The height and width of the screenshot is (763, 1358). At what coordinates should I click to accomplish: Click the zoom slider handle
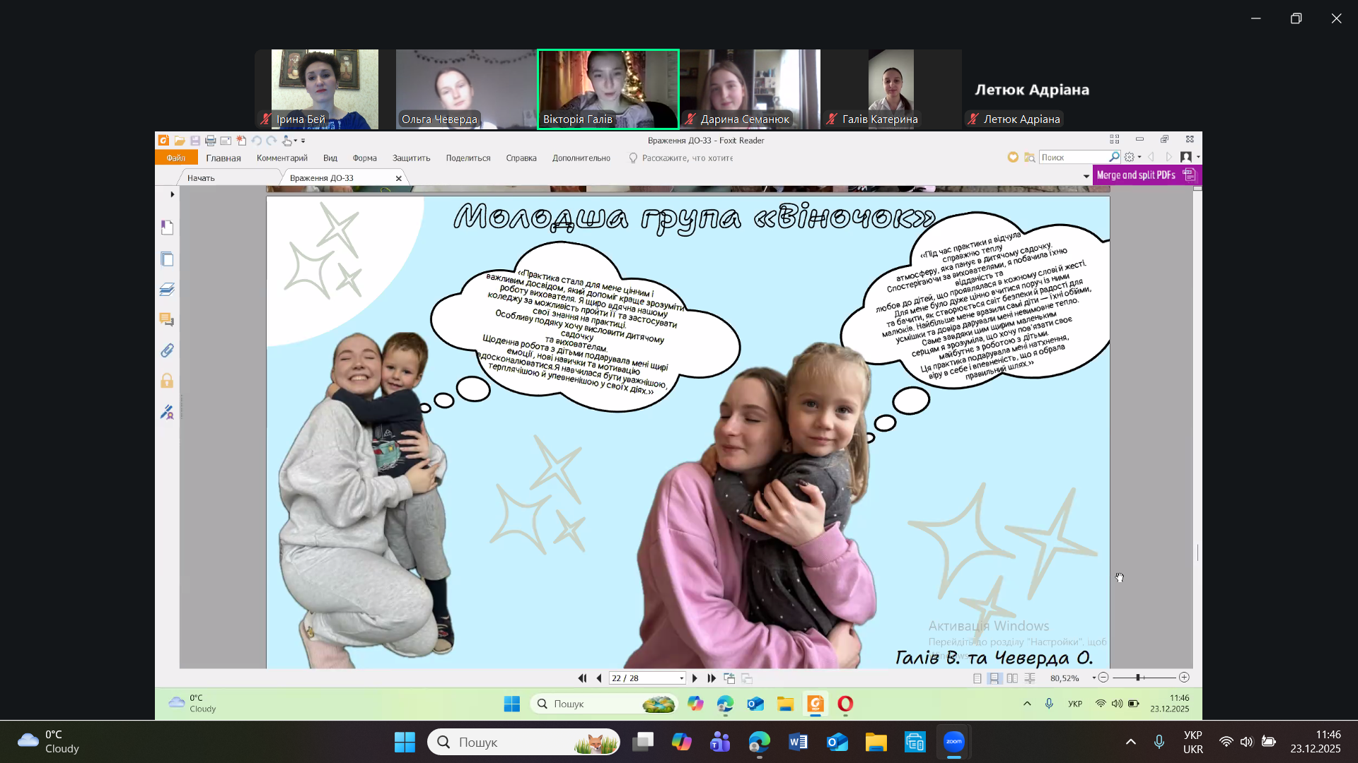pyautogui.click(x=1138, y=678)
